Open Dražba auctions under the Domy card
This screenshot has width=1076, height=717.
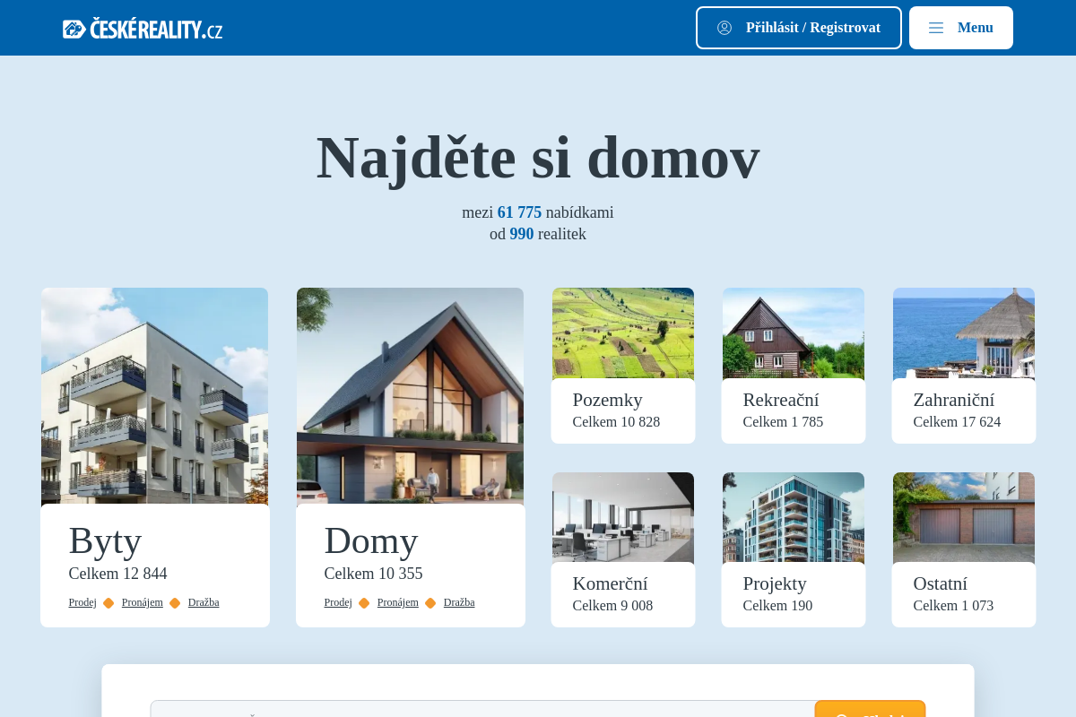tap(458, 602)
